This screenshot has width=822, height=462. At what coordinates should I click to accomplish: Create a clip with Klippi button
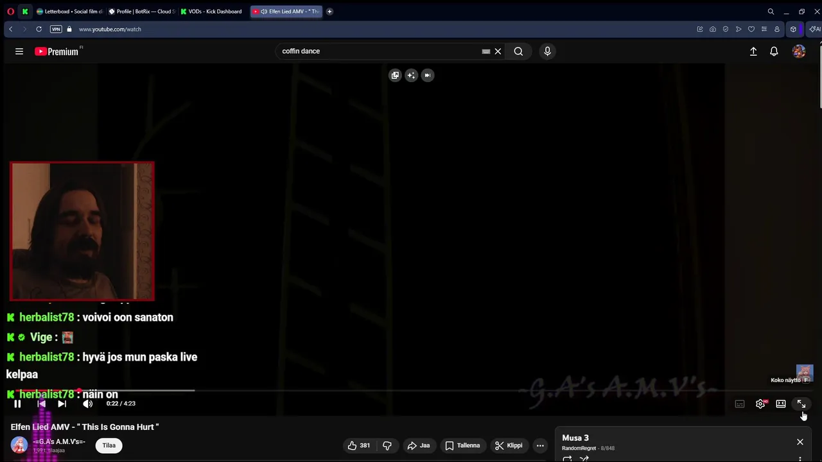509,445
